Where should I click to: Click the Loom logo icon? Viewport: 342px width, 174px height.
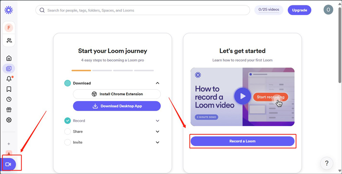pyautogui.click(x=9, y=10)
